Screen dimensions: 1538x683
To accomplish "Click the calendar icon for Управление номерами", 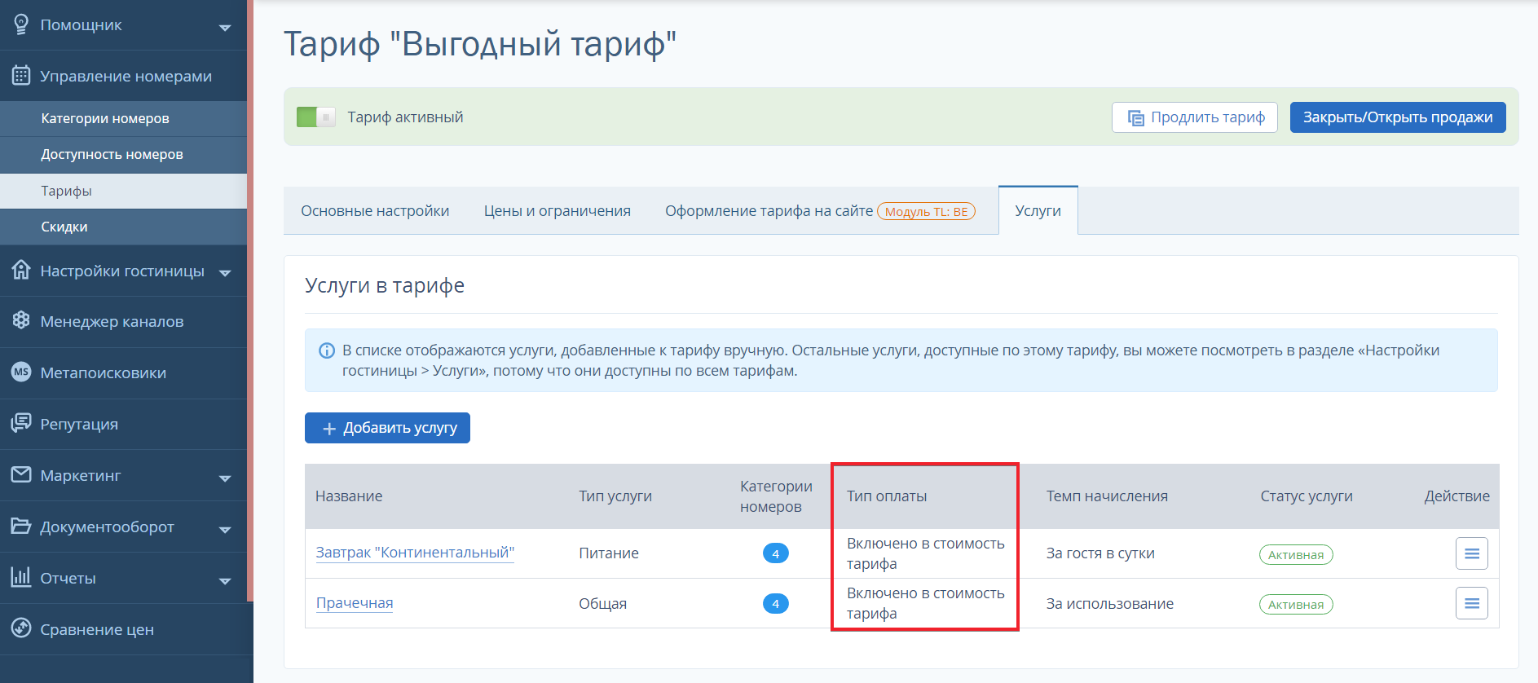I will (21, 76).
